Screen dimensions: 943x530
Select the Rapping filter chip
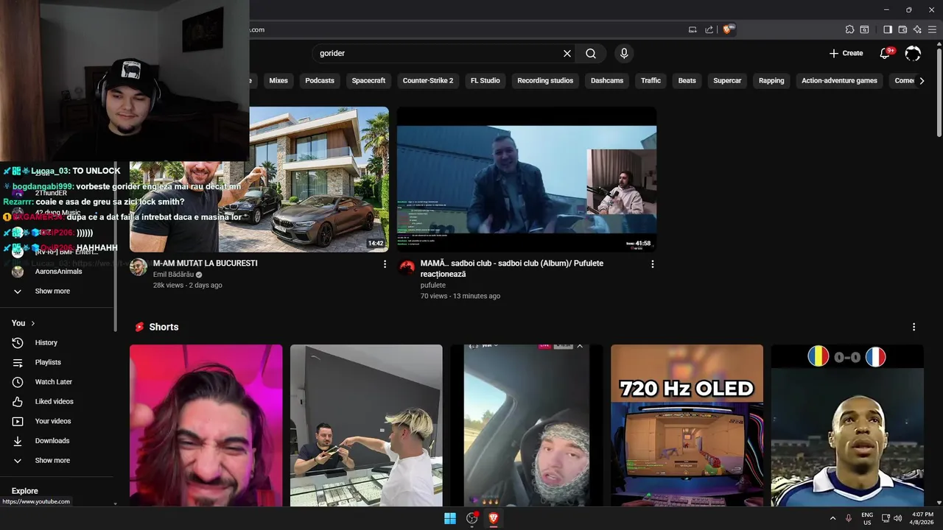pyautogui.click(x=771, y=80)
